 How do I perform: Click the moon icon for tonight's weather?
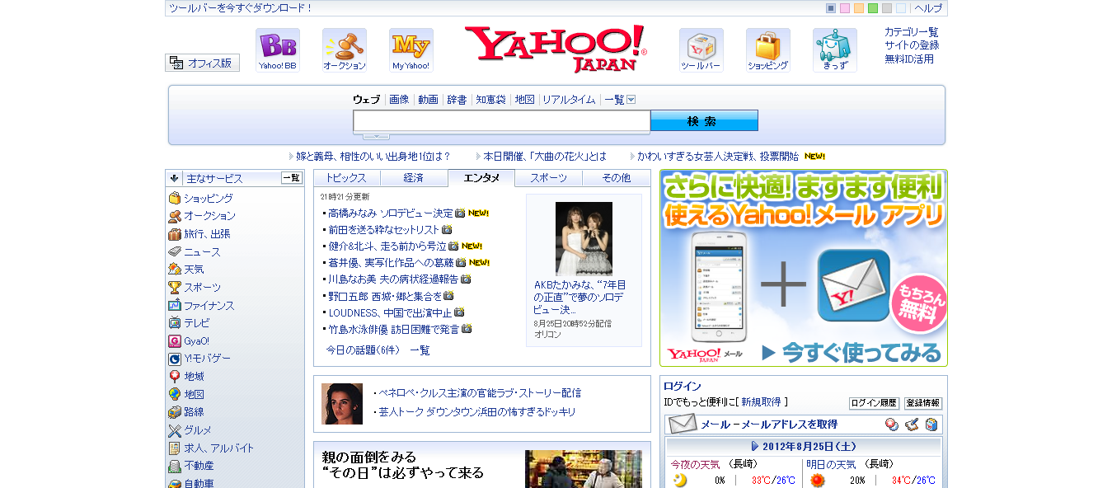[680, 481]
